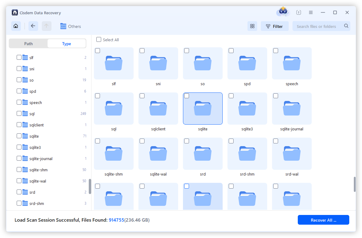Open the hamburger menu icon
The width and height of the screenshot is (362, 238).
tap(311, 12)
